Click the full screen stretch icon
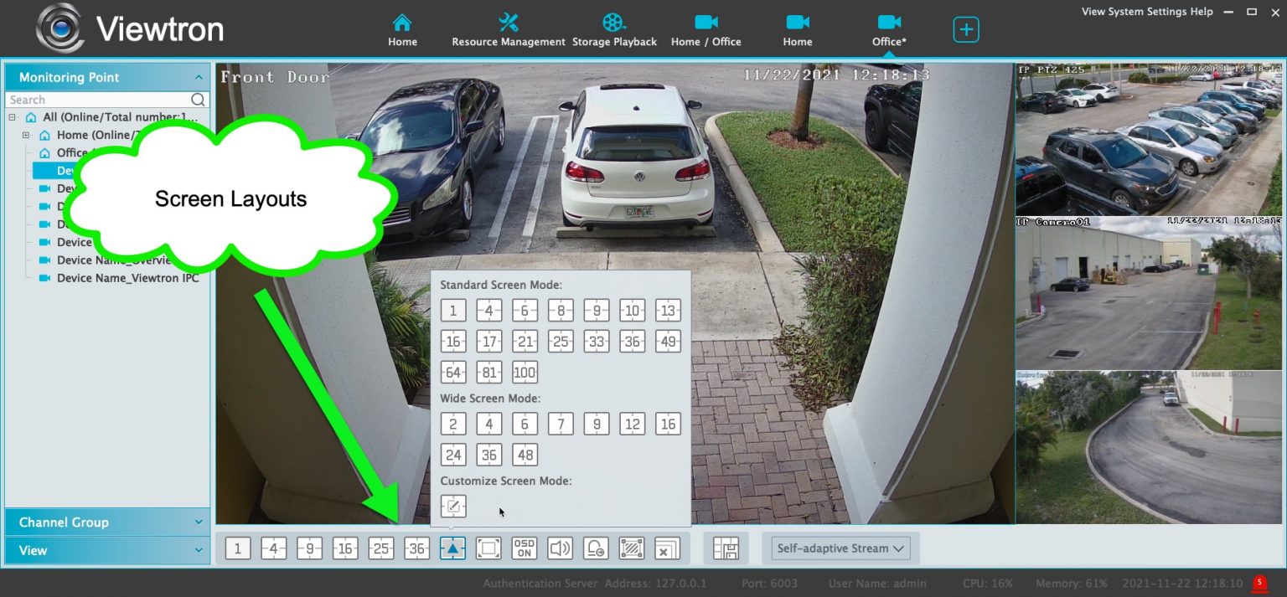 click(x=489, y=548)
